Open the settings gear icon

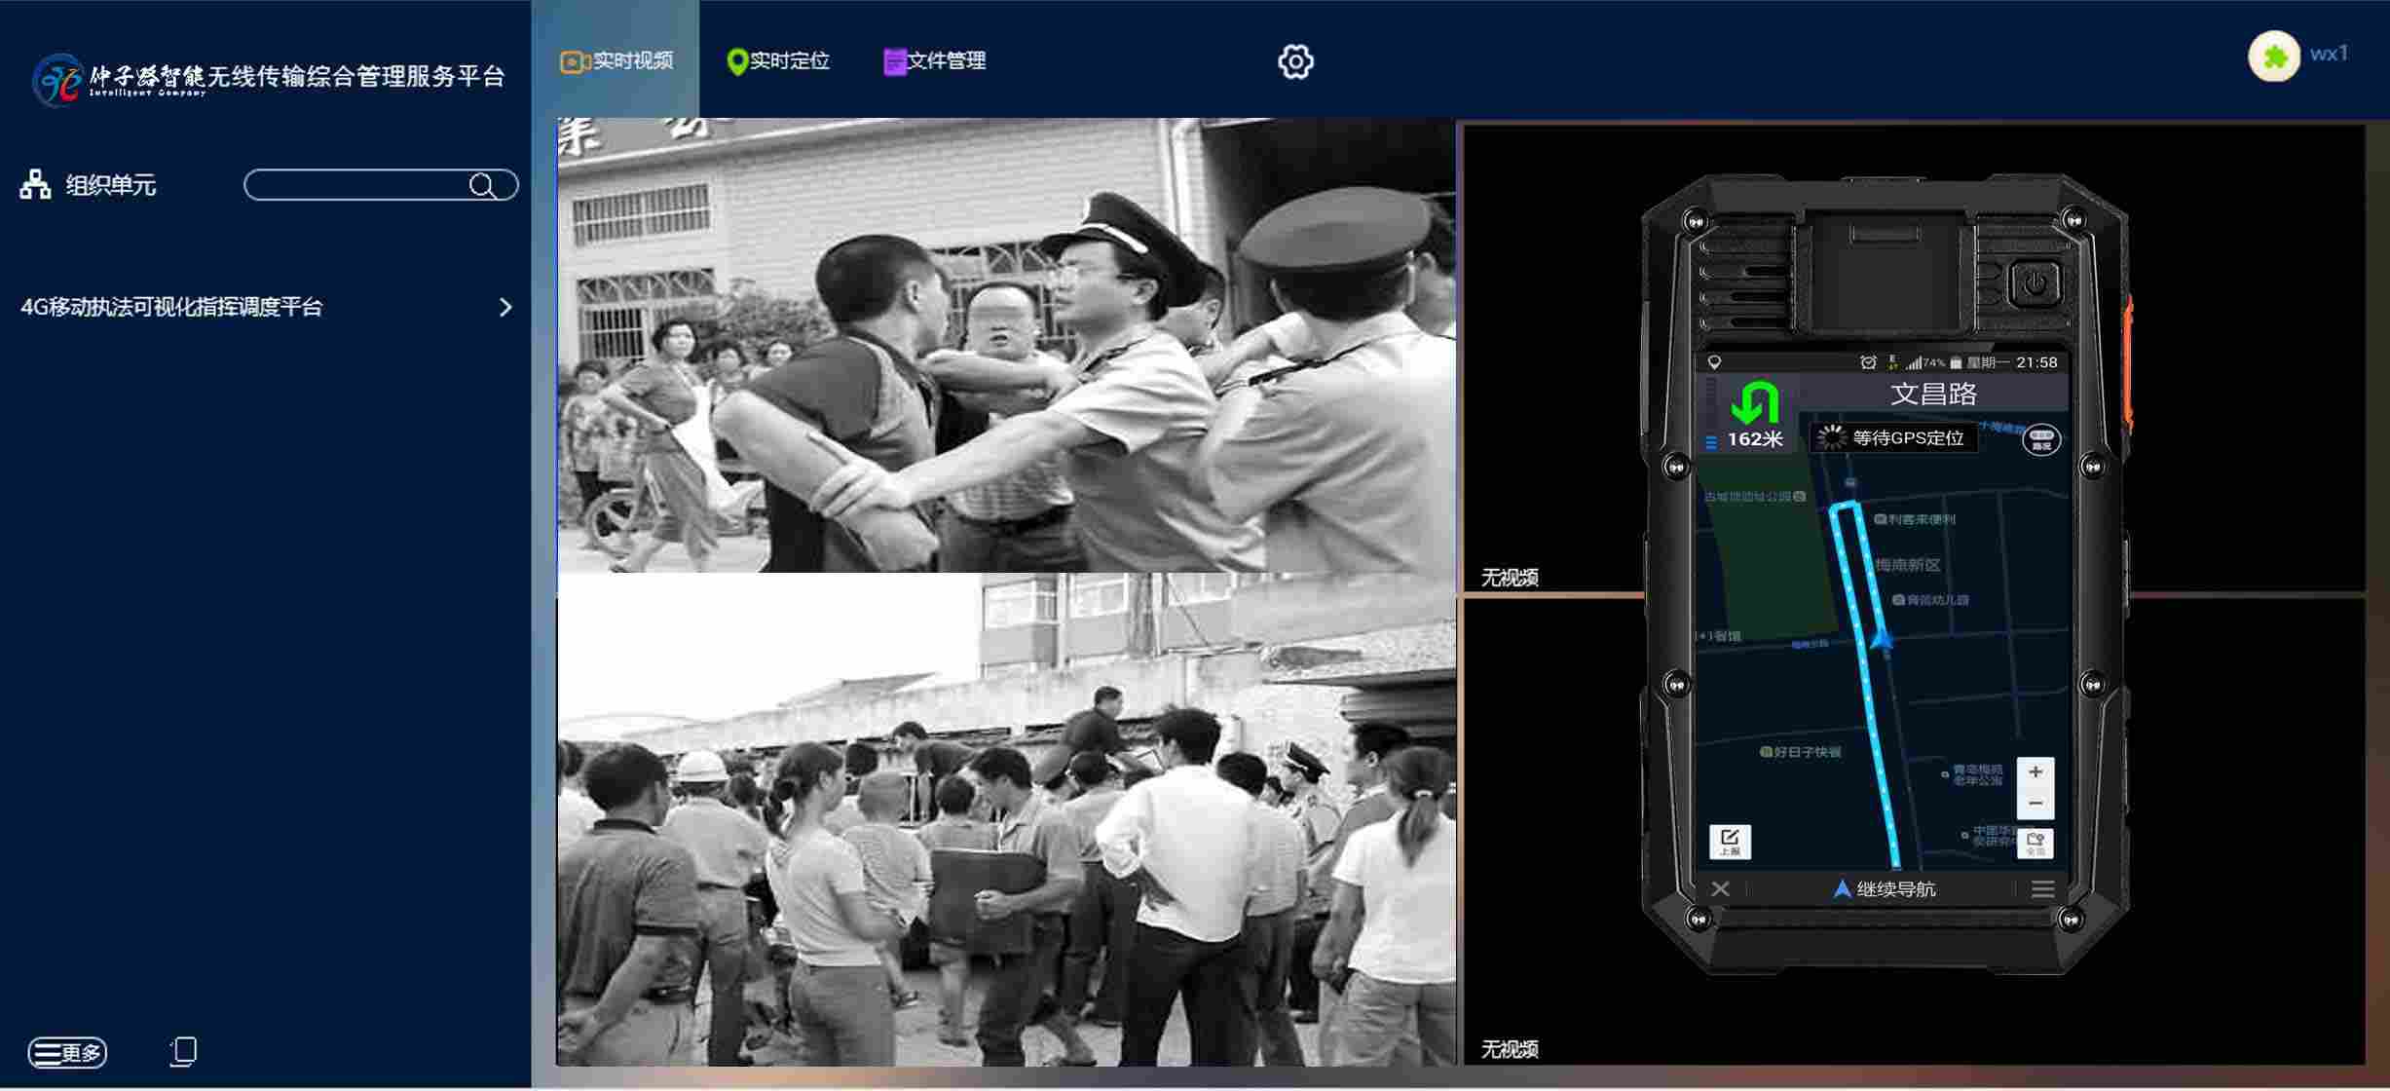(1294, 62)
